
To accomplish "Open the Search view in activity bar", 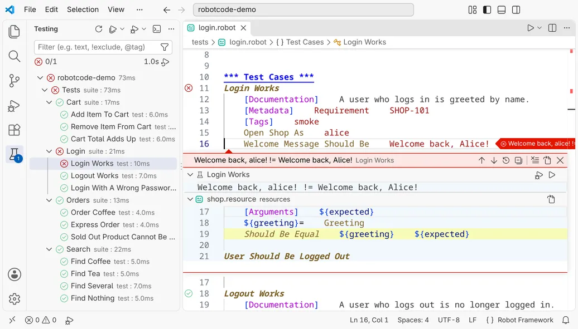I will point(14,56).
